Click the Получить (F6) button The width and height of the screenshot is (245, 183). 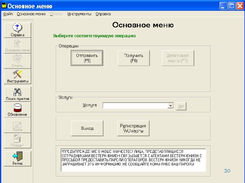[x=134, y=58]
